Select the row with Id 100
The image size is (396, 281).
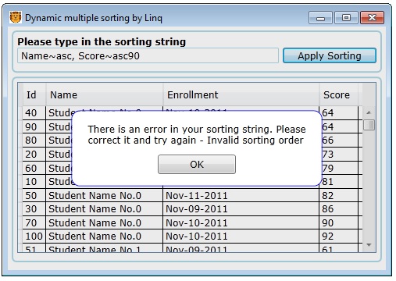point(192,236)
